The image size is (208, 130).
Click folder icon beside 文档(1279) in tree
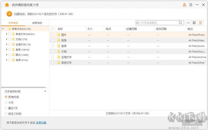point(13,39)
